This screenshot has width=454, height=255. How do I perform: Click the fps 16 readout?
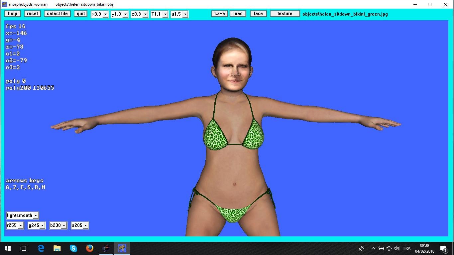tap(15, 26)
